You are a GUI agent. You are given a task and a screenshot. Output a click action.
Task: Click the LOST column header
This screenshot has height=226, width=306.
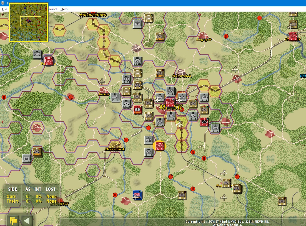(51, 189)
